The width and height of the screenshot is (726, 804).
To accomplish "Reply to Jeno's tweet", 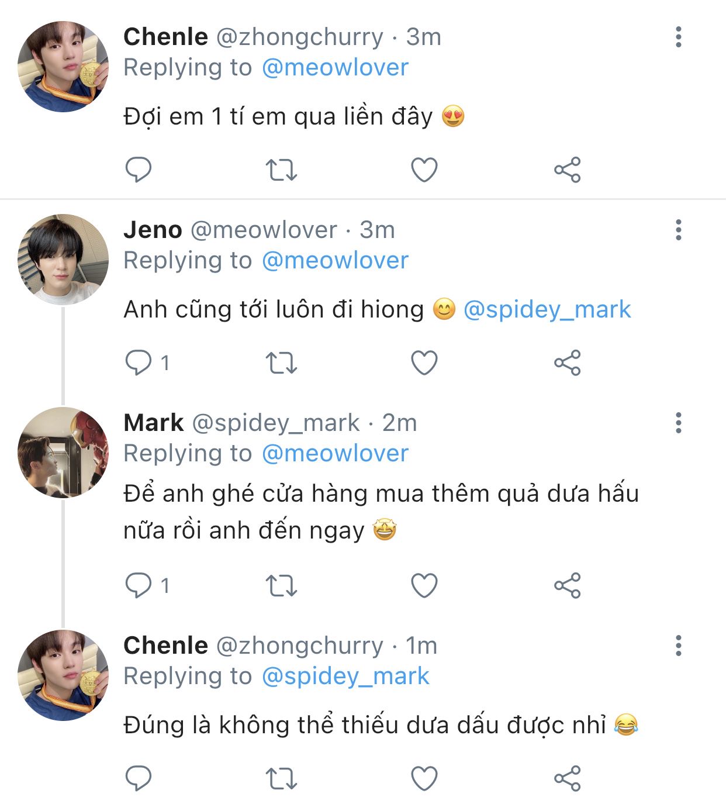I will (x=139, y=363).
